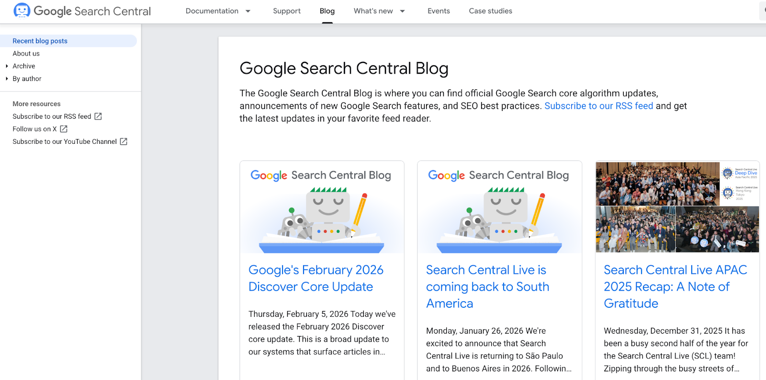Click the external-link icon next to 'Subscribe to our YouTube Channel'
The height and width of the screenshot is (380, 766).
(x=123, y=141)
